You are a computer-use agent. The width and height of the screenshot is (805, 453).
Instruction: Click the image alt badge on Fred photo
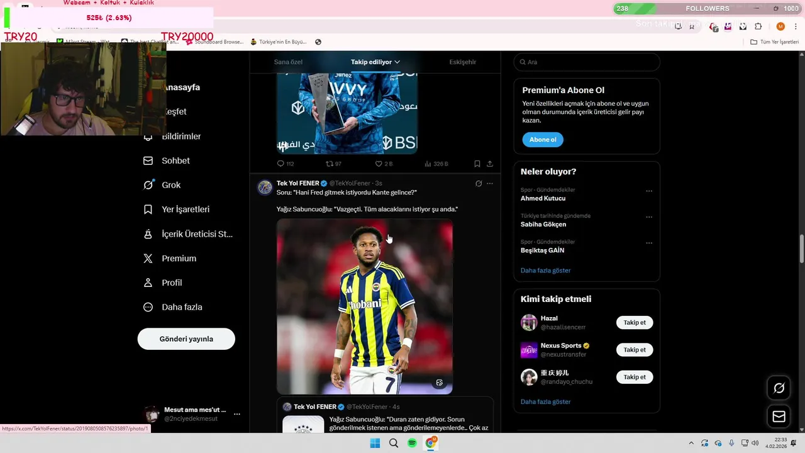(x=440, y=383)
